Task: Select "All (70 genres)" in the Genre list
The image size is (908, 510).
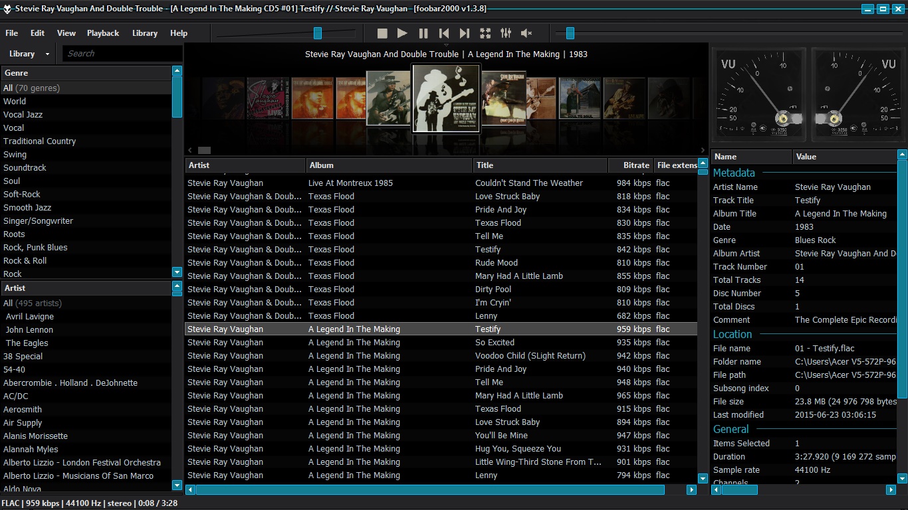Action: pos(86,88)
